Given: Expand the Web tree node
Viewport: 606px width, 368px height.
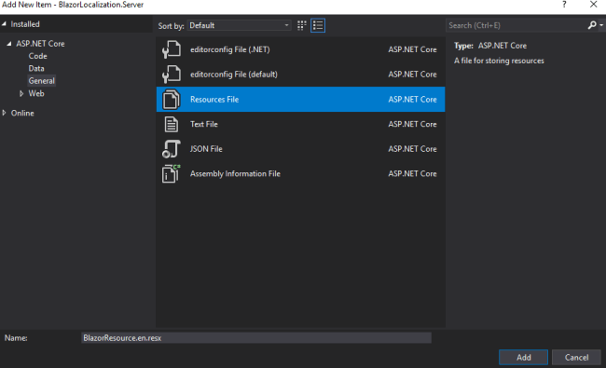Looking at the screenshot, I should coord(21,93).
